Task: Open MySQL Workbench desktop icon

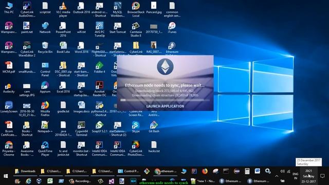Action: (x=118, y=9)
